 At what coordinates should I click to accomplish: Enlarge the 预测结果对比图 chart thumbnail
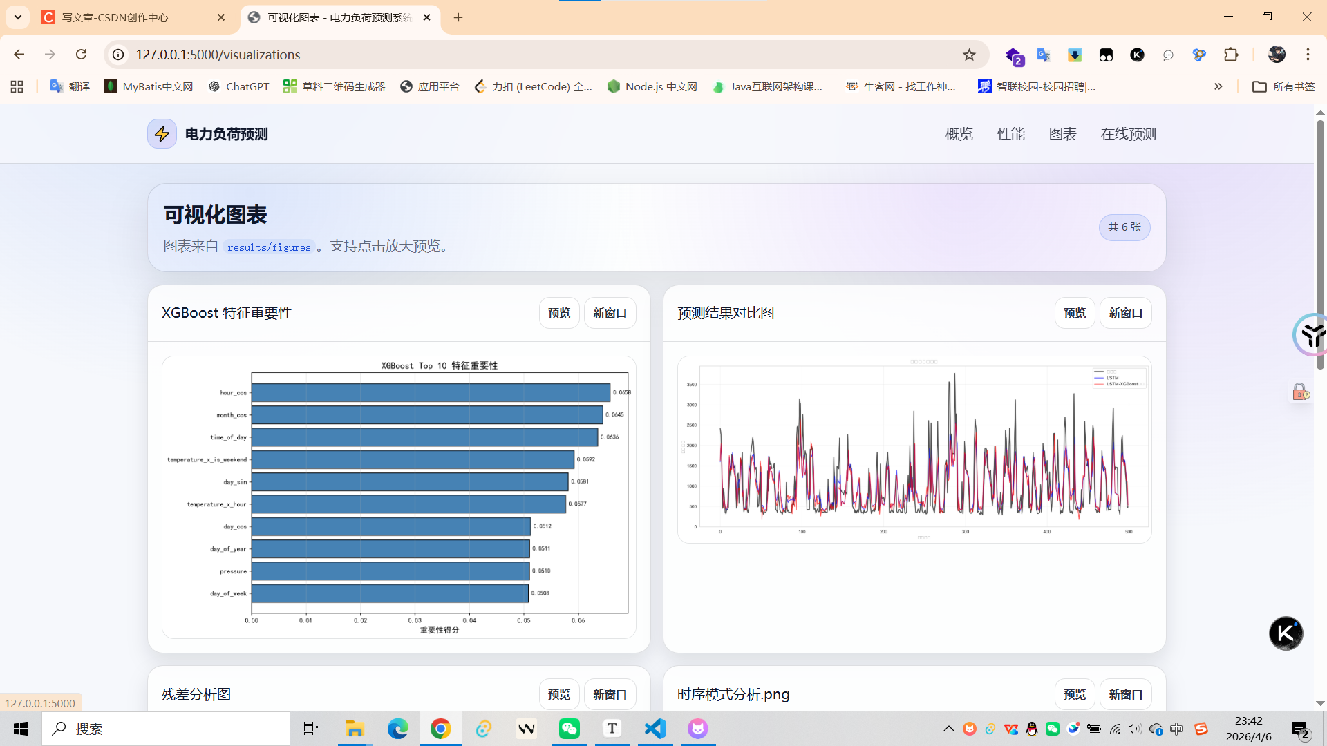click(914, 450)
